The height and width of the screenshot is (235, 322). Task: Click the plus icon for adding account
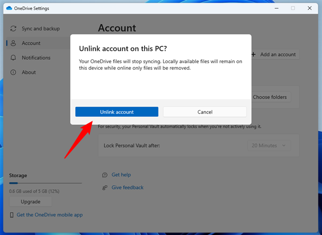[x=253, y=54]
